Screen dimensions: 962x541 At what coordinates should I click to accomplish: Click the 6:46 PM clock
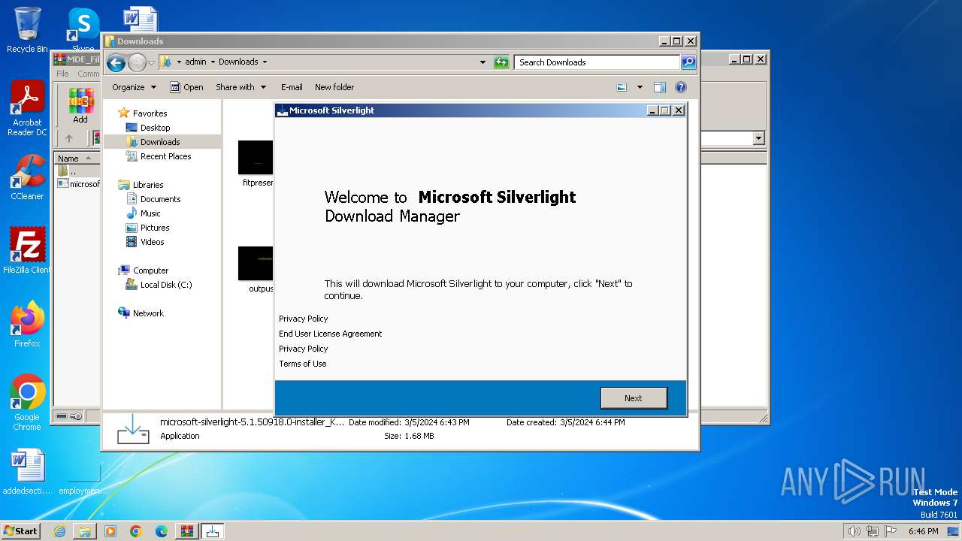pos(923,531)
